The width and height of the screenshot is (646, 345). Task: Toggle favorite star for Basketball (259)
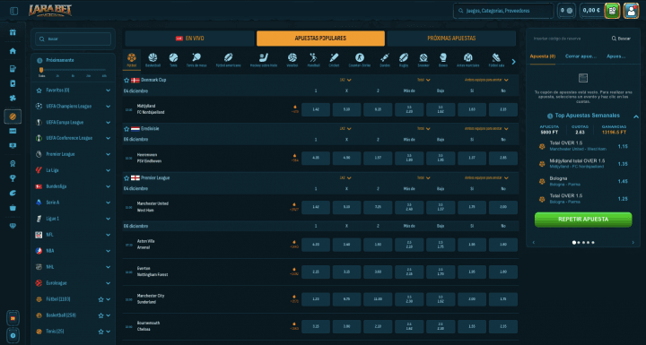pos(100,315)
